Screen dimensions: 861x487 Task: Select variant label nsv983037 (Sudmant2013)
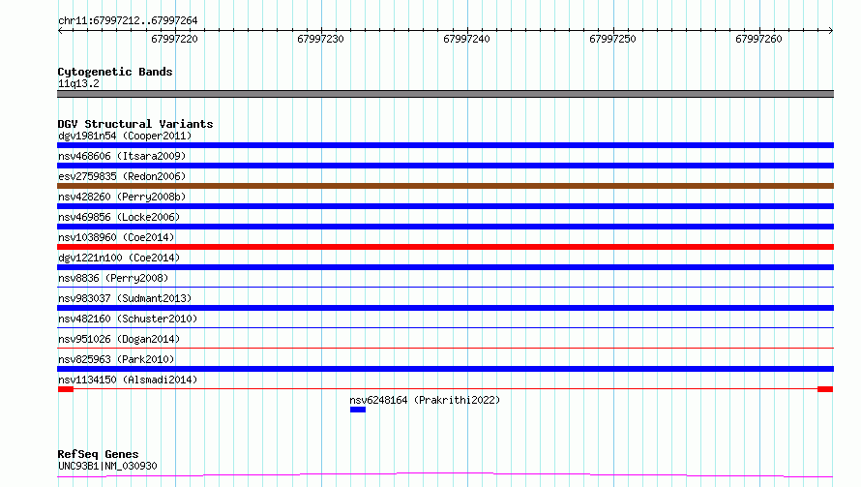[125, 298]
